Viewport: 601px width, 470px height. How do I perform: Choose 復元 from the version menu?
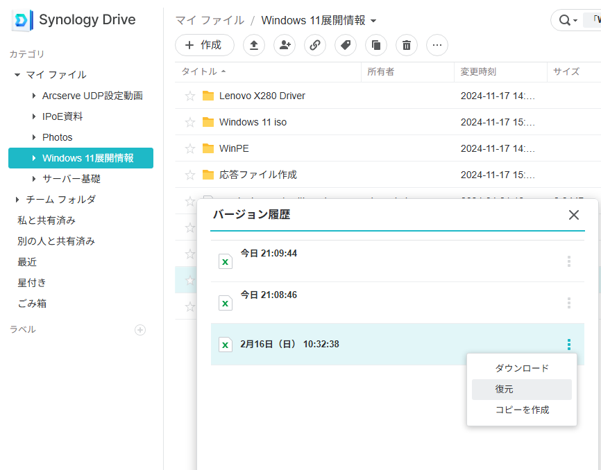pos(522,390)
